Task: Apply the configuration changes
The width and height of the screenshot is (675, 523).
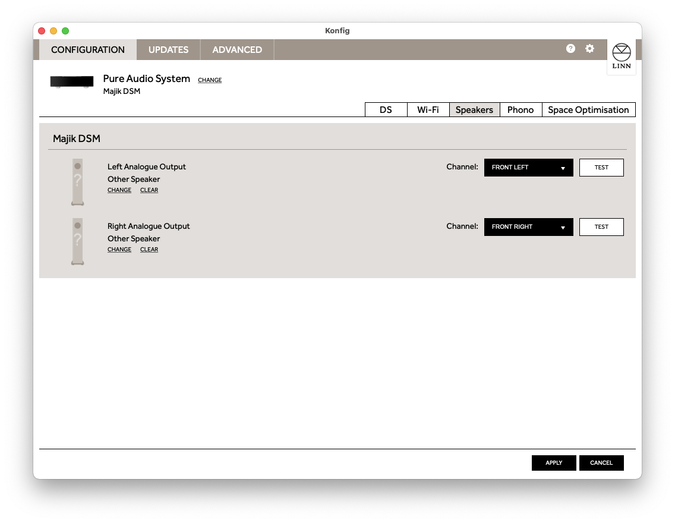Action: [x=554, y=463]
